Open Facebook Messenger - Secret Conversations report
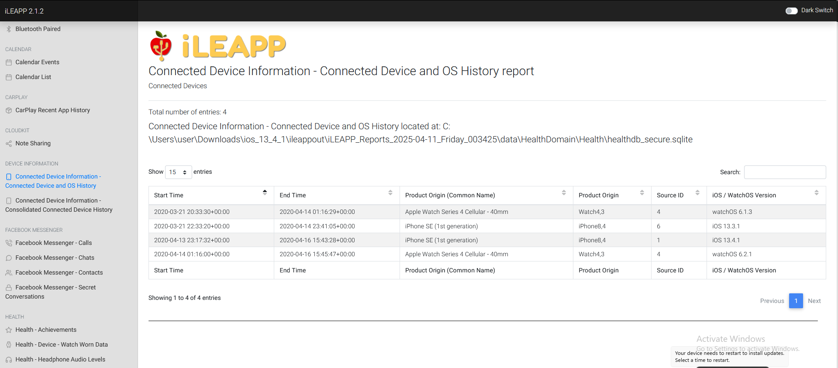 pyautogui.click(x=50, y=292)
